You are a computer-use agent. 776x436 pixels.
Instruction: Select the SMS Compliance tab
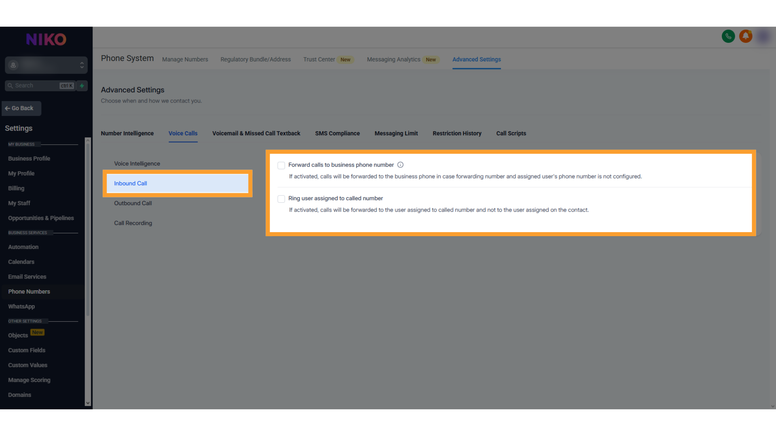click(337, 133)
